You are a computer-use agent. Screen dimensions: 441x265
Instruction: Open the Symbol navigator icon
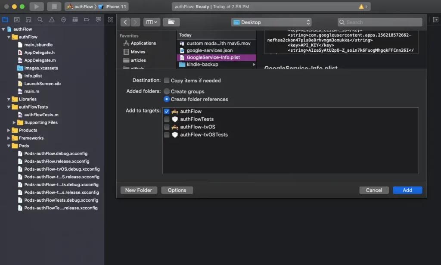point(28,19)
